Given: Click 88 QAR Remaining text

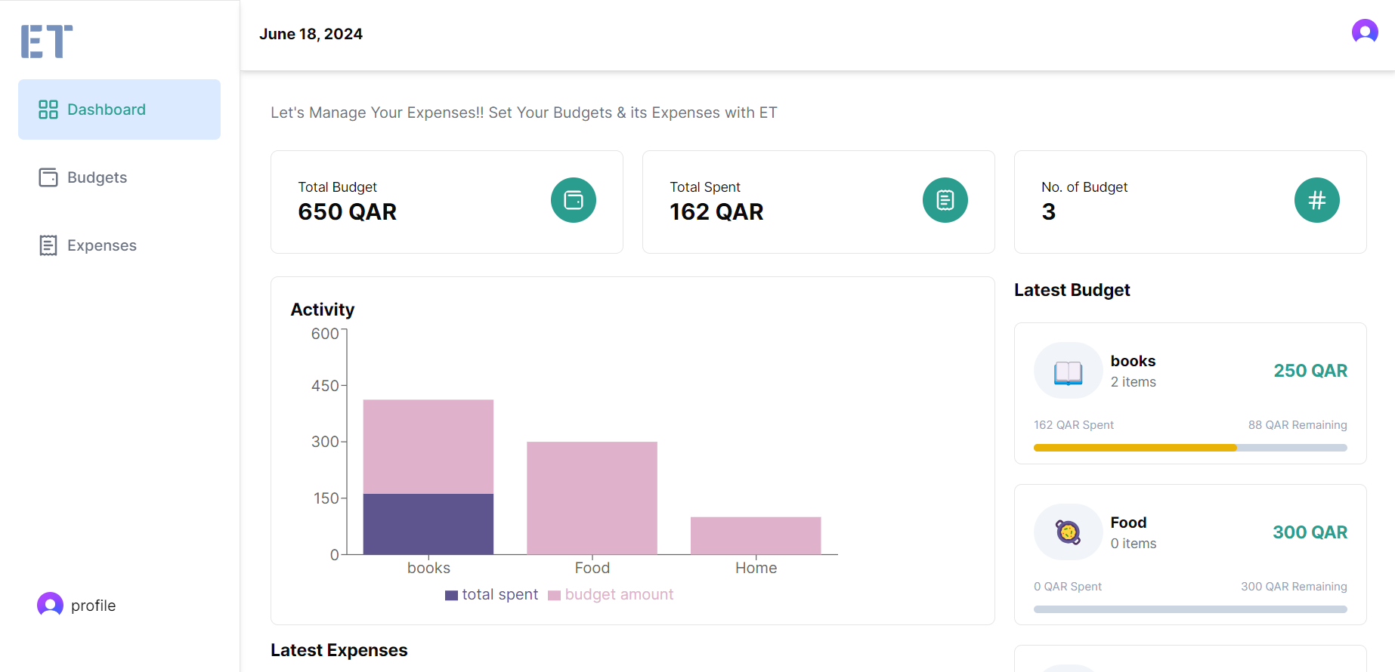Looking at the screenshot, I should [x=1298, y=425].
